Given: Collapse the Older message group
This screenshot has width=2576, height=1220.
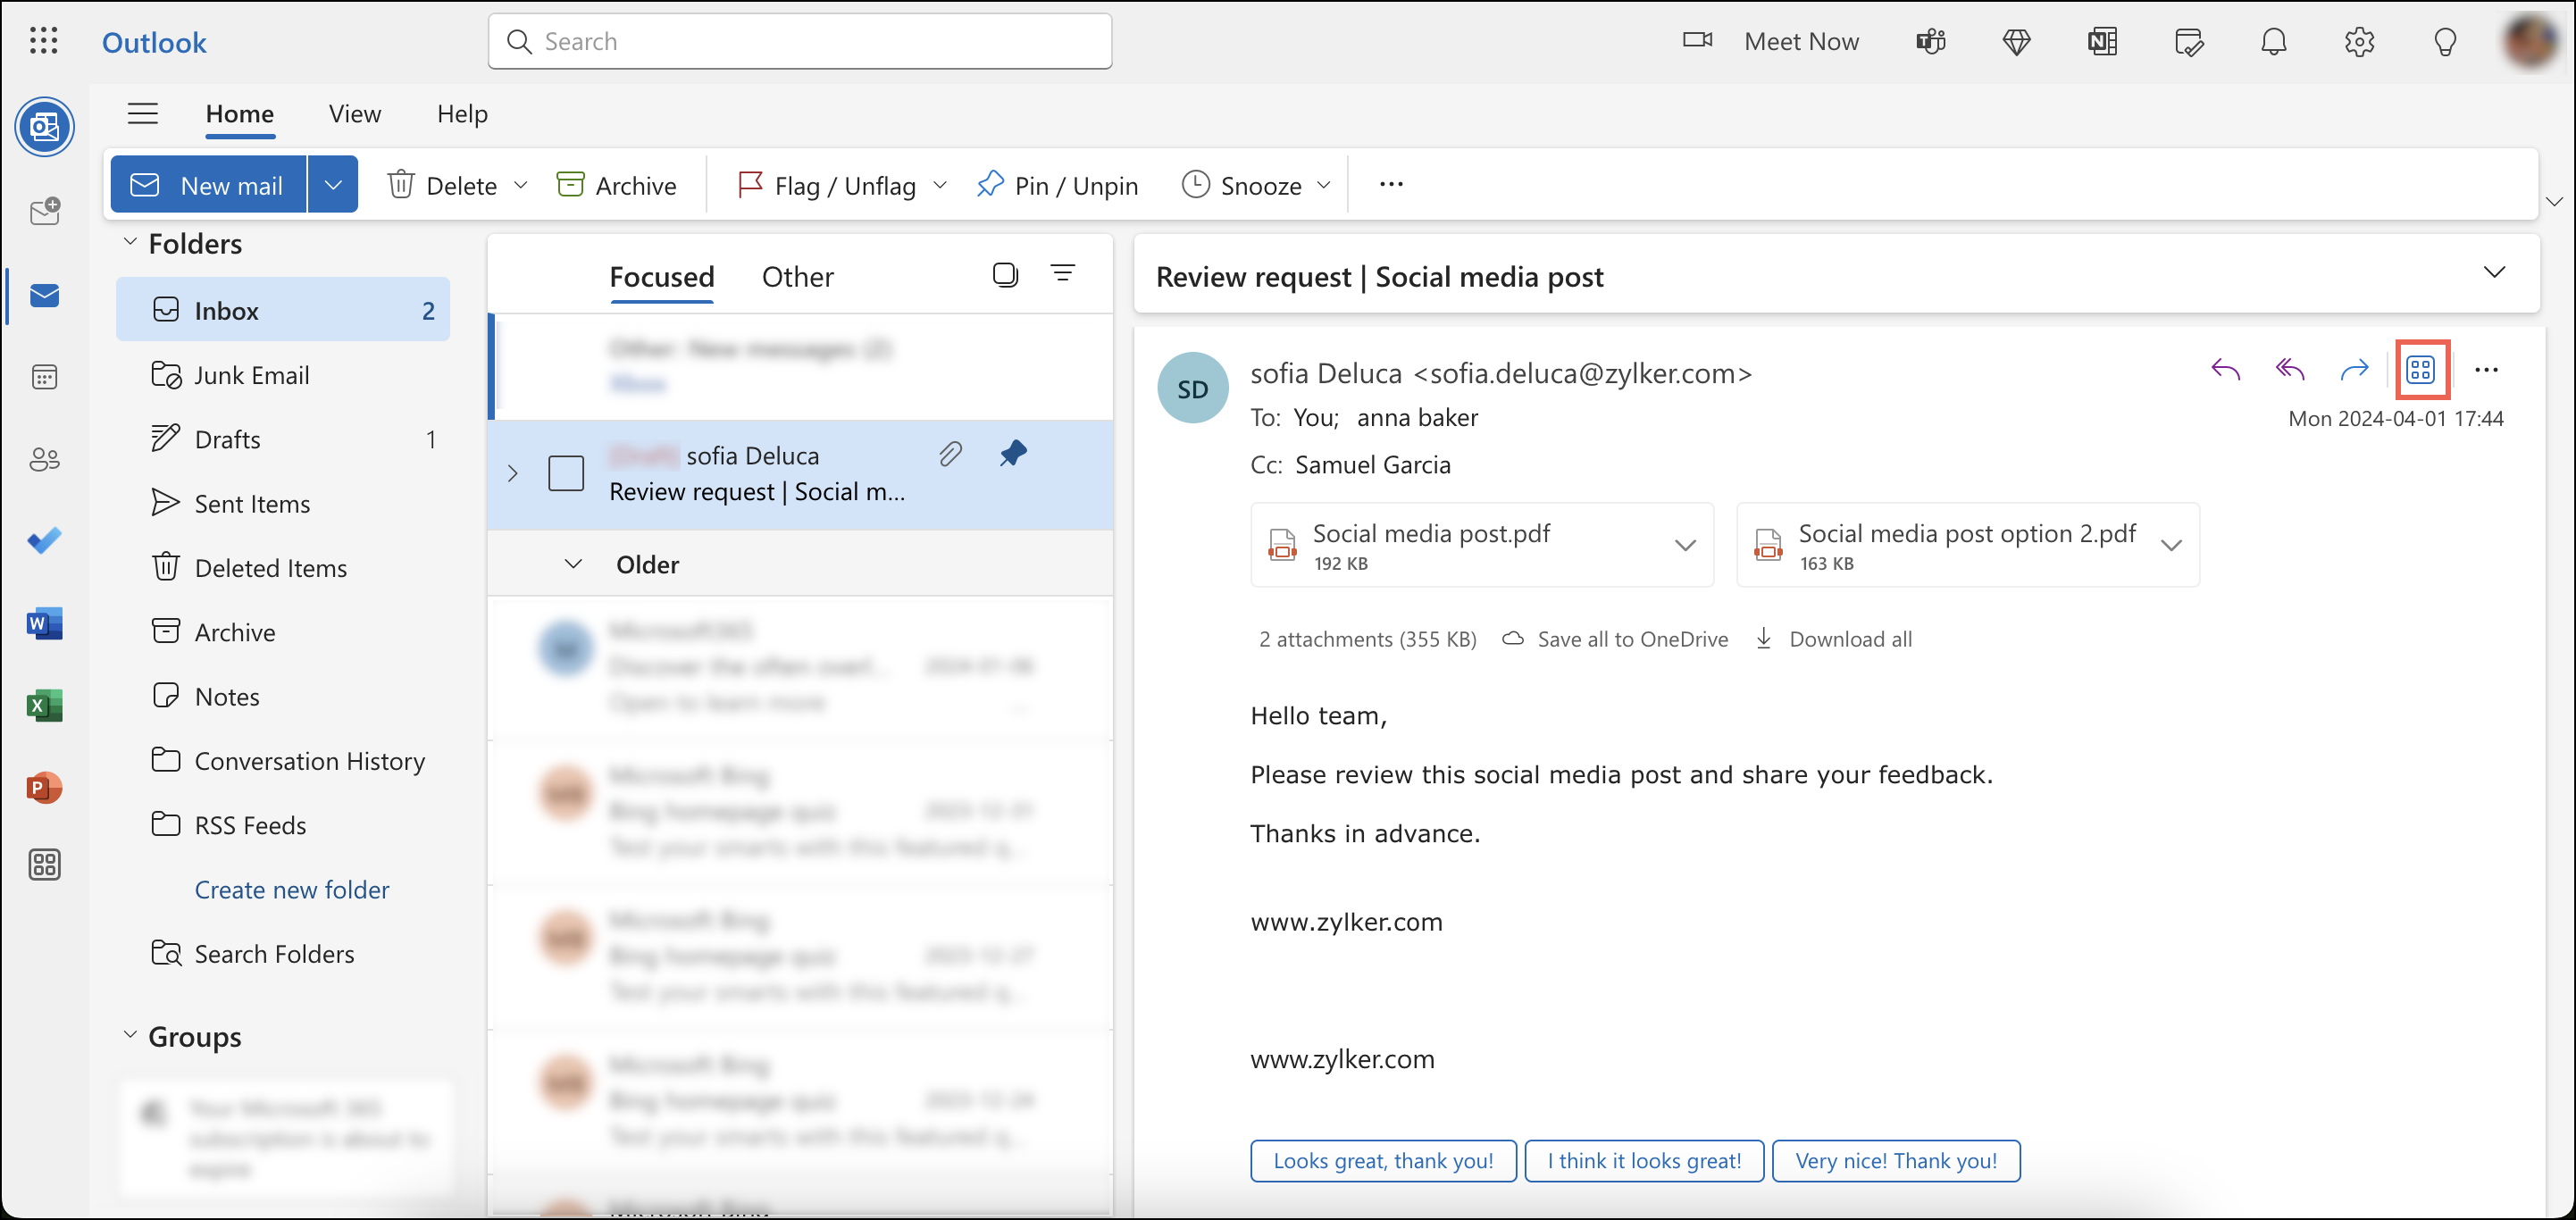Looking at the screenshot, I should point(573,564).
